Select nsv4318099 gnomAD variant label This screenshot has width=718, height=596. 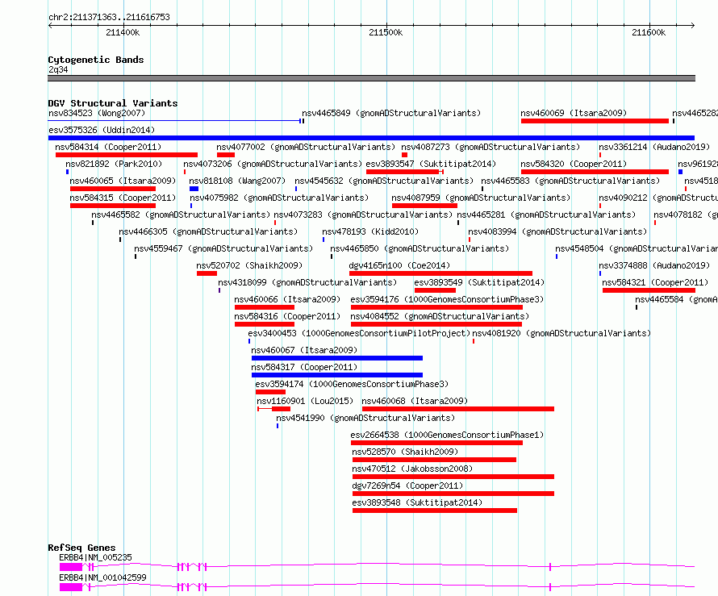click(x=307, y=282)
